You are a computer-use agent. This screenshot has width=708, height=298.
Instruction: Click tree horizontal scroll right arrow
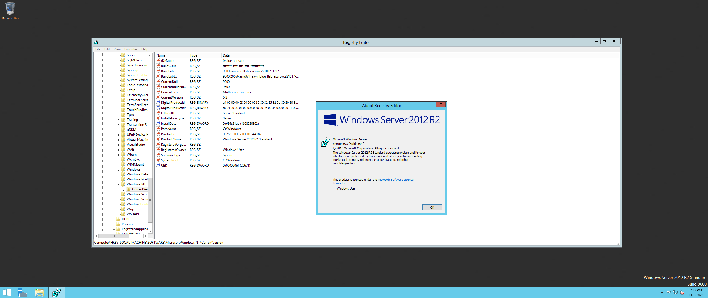point(145,236)
